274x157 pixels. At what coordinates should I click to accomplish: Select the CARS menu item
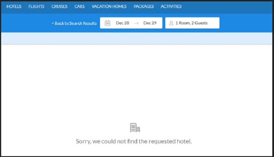[x=80, y=7]
